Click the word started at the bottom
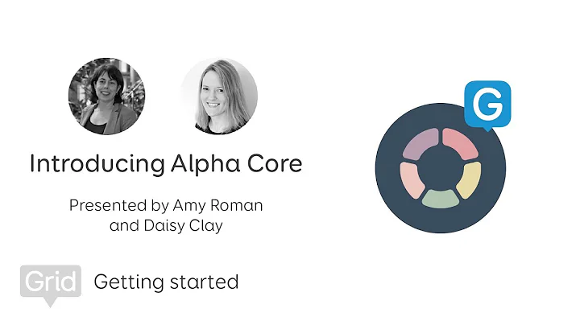Screen dimensions: 580x325 [x=205, y=282]
